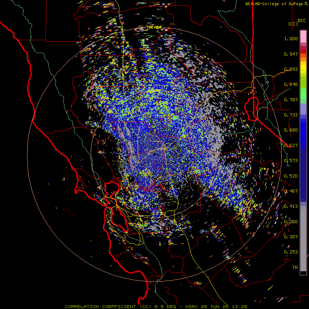Screen dimensions: 309x309
Task: Click the DCC label above the color scale
Action: click(x=301, y=21)
